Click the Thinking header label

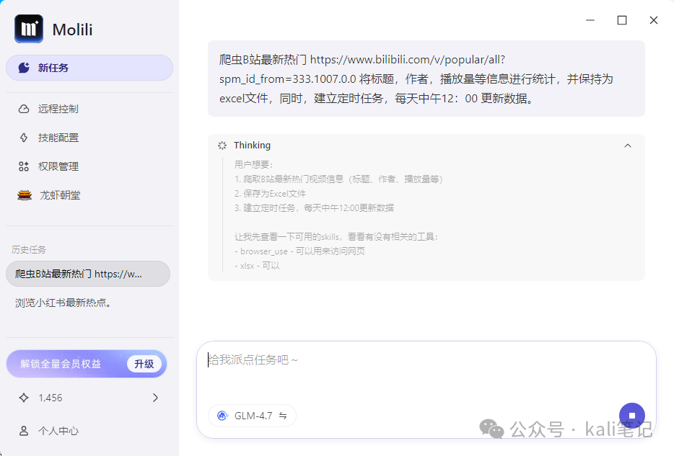[x=253, y=146]
